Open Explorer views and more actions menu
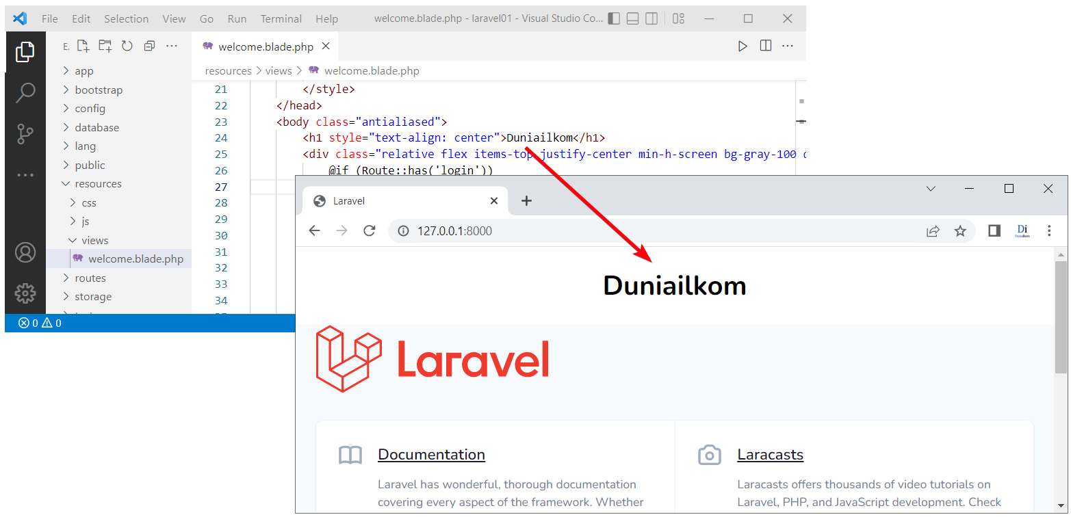Viewport: 1071px width, 517px height. (172, 46)
